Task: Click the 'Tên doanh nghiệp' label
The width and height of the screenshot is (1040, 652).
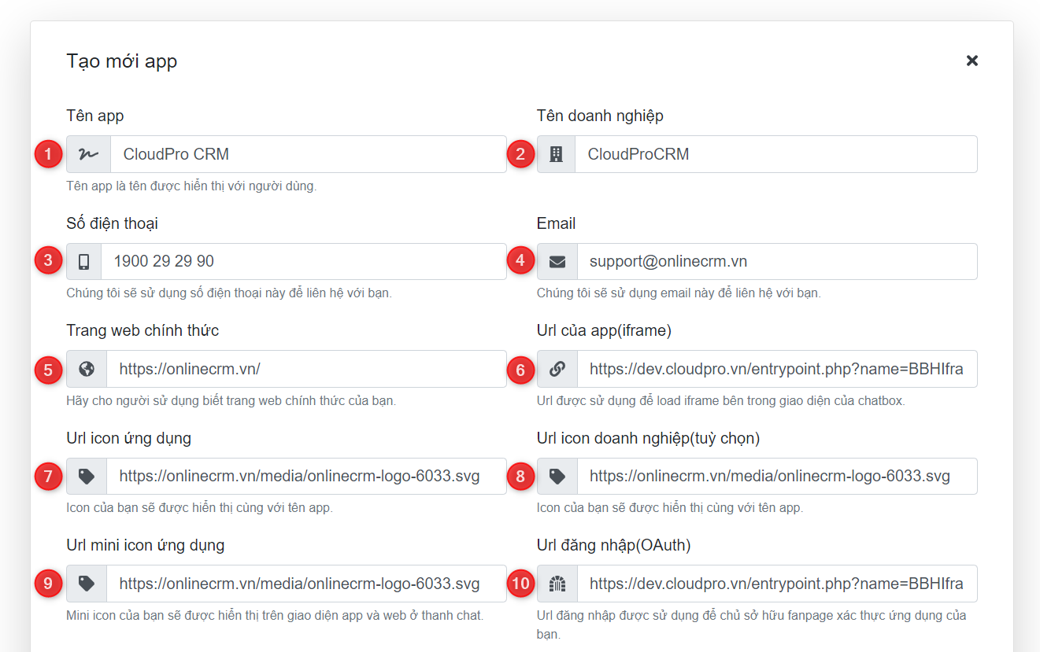Action: click(600, 116)
